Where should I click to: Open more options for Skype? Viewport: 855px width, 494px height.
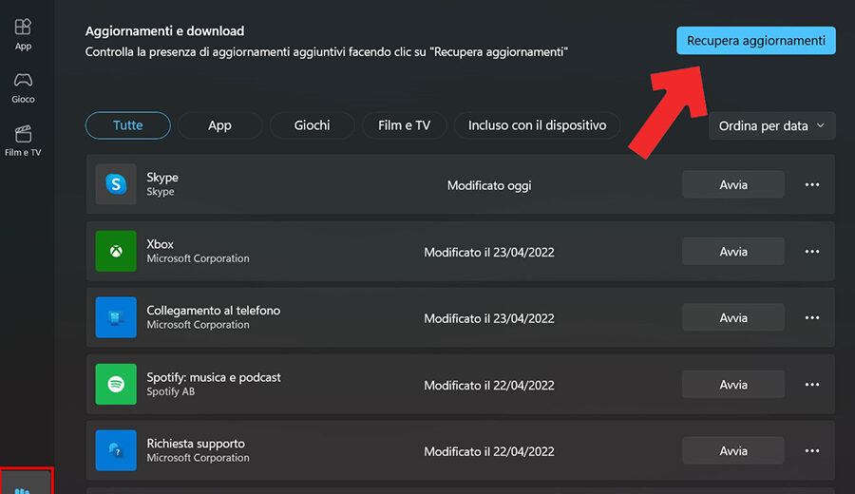(812, 185)
